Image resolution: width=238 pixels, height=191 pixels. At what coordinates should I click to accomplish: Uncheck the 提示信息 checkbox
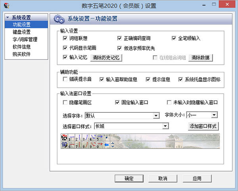[x=148, y=79]
